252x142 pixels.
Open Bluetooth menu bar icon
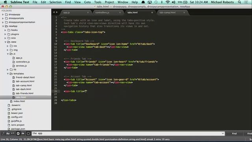[162, 2]
